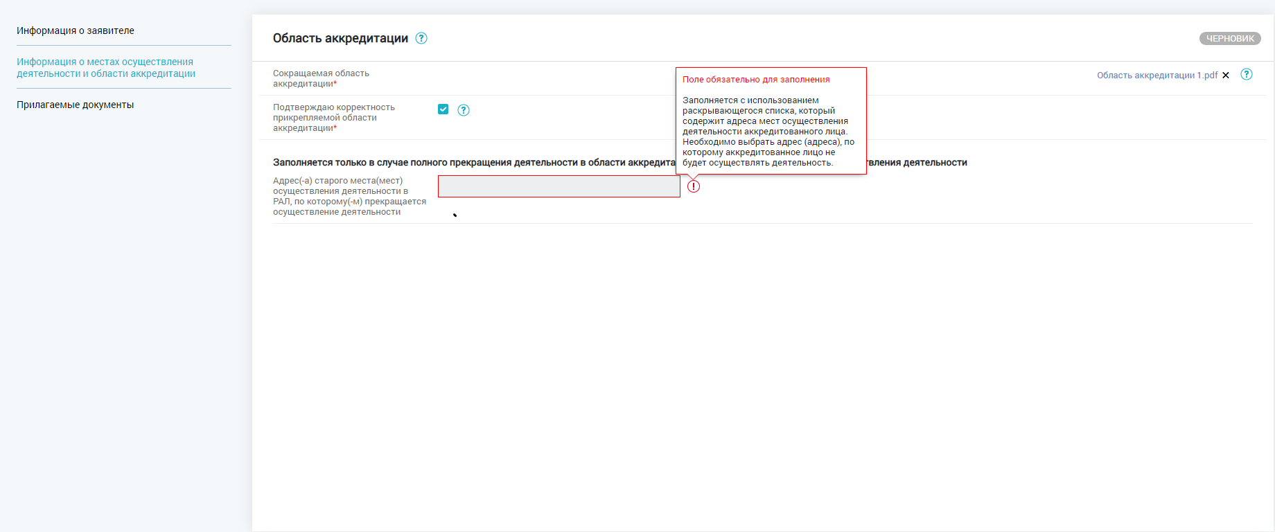Click tooltip description starting Заполняется с использованием
Screen dimensions: 1275x532
pyautogui.click(x=762, y=111)
